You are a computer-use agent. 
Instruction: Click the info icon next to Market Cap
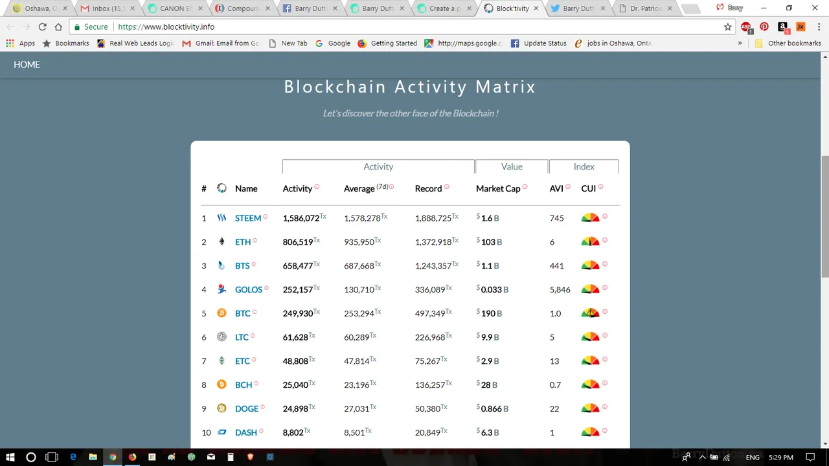(x=525, y=187)
